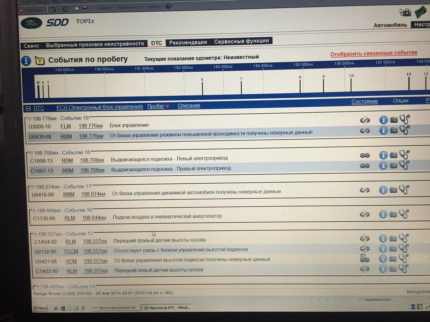
Task: Click stethoscope icon in U0439-68 row
Action: (x=404, y=129)
